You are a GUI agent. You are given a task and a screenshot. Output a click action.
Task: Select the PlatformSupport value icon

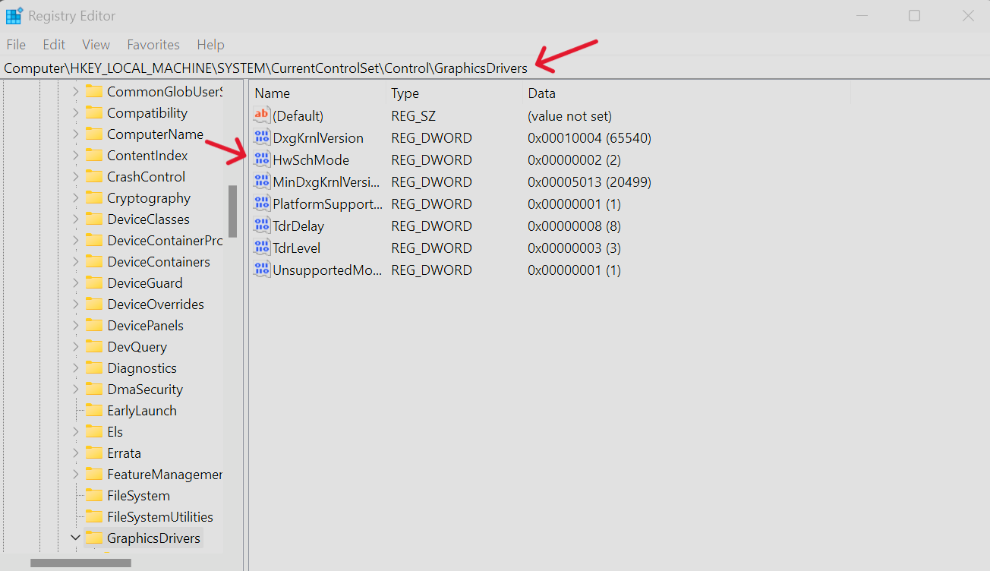(x=262, y=203)
